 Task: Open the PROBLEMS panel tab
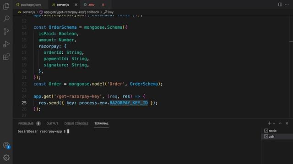point(26,123)
